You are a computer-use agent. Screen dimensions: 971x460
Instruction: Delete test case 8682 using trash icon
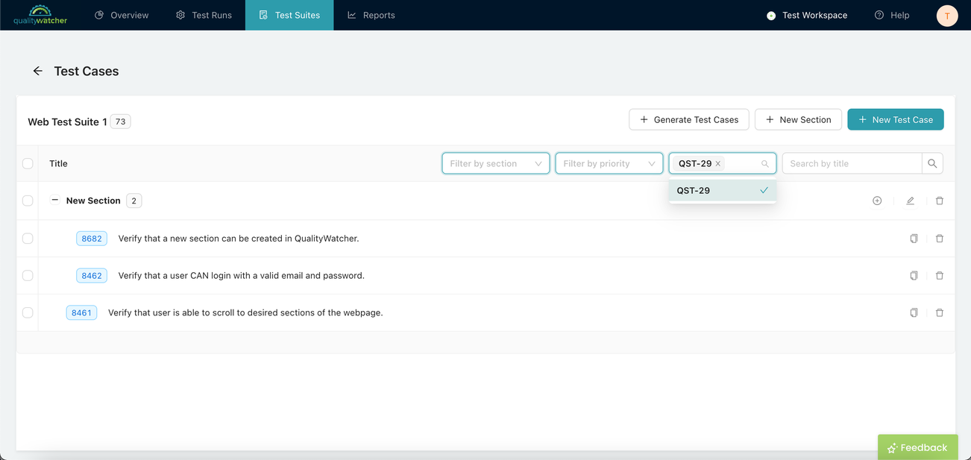click(x=940, y=239)
